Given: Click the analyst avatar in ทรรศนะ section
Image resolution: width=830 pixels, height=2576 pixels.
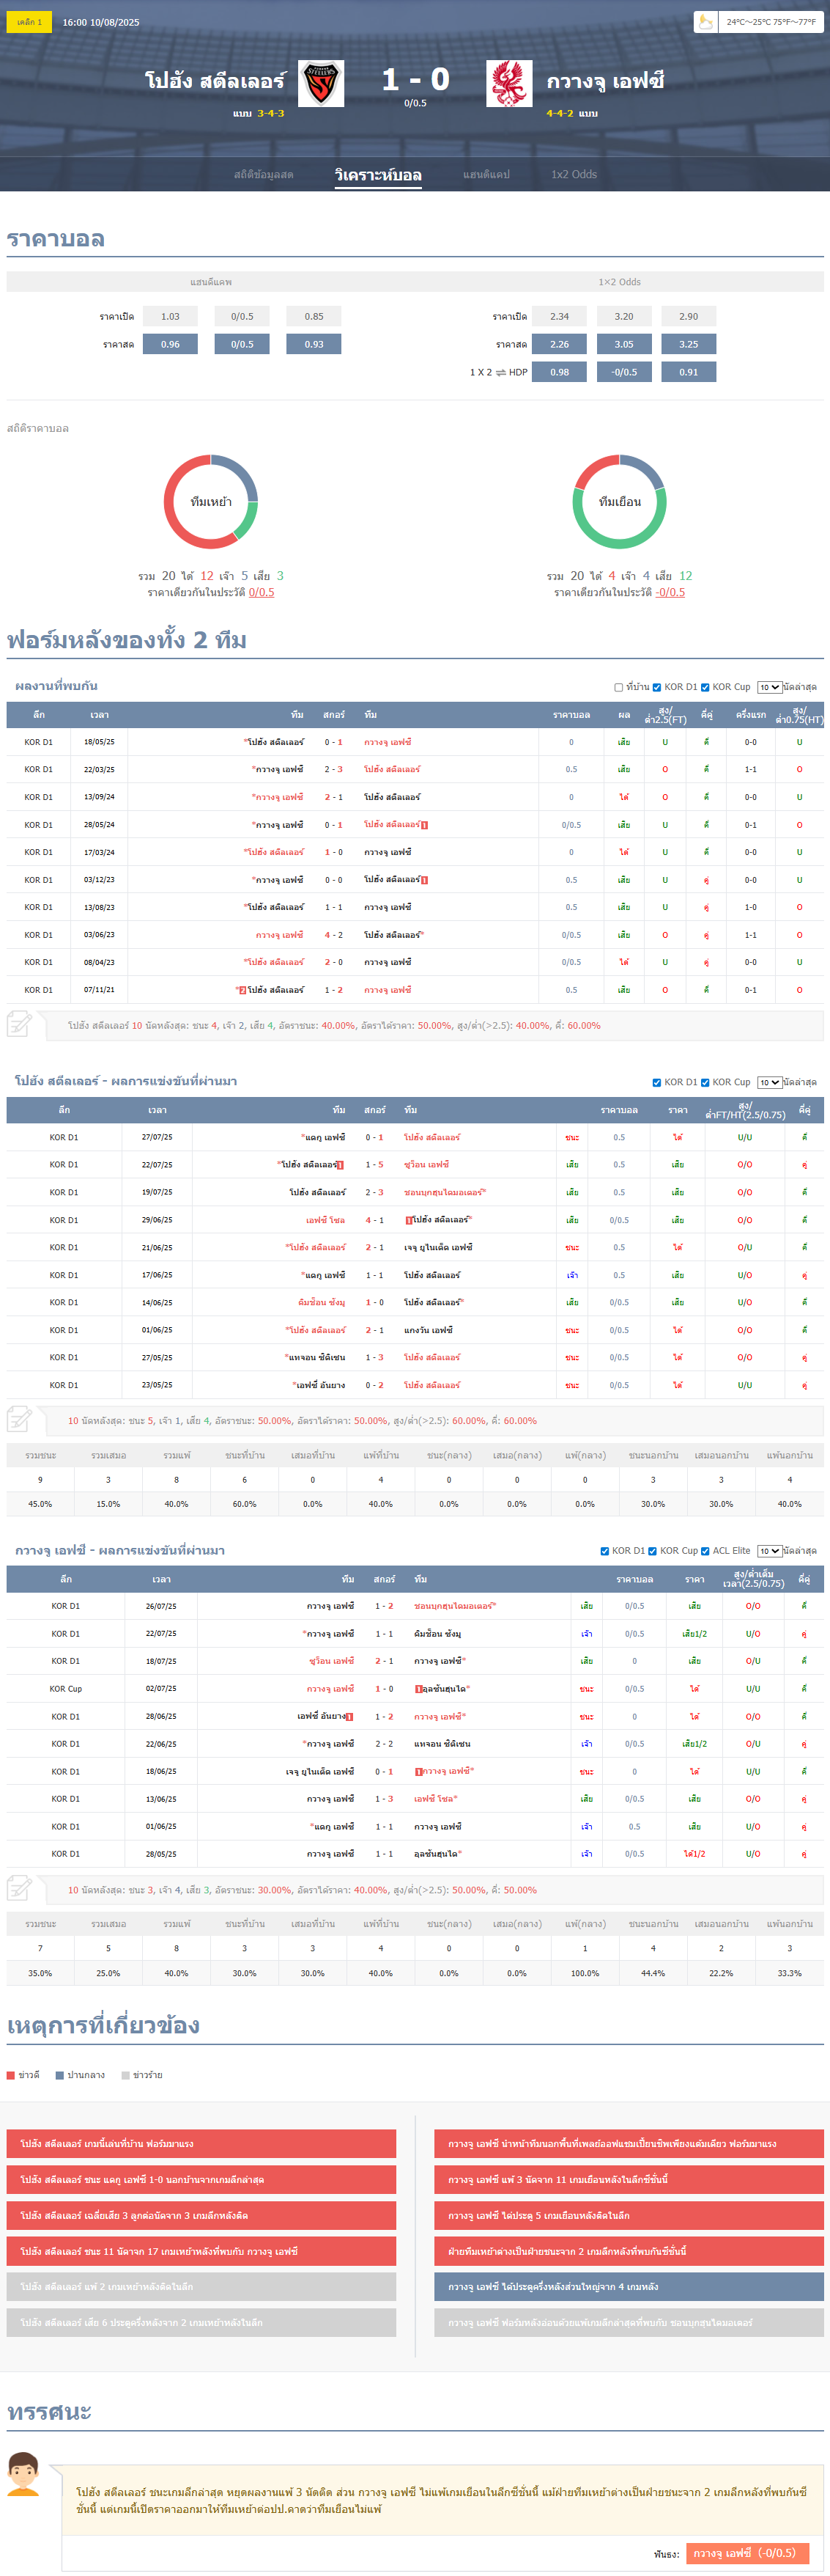Looking at the screenshot, I should pos(23,2474).
